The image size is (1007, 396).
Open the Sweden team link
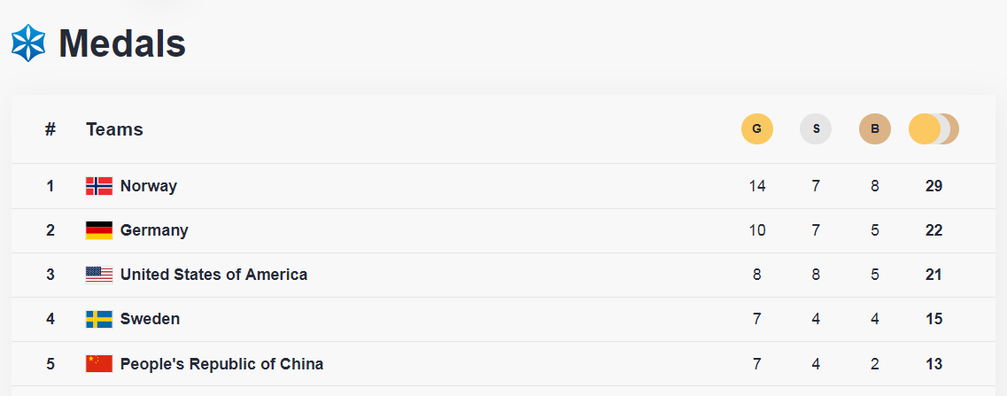150,319
